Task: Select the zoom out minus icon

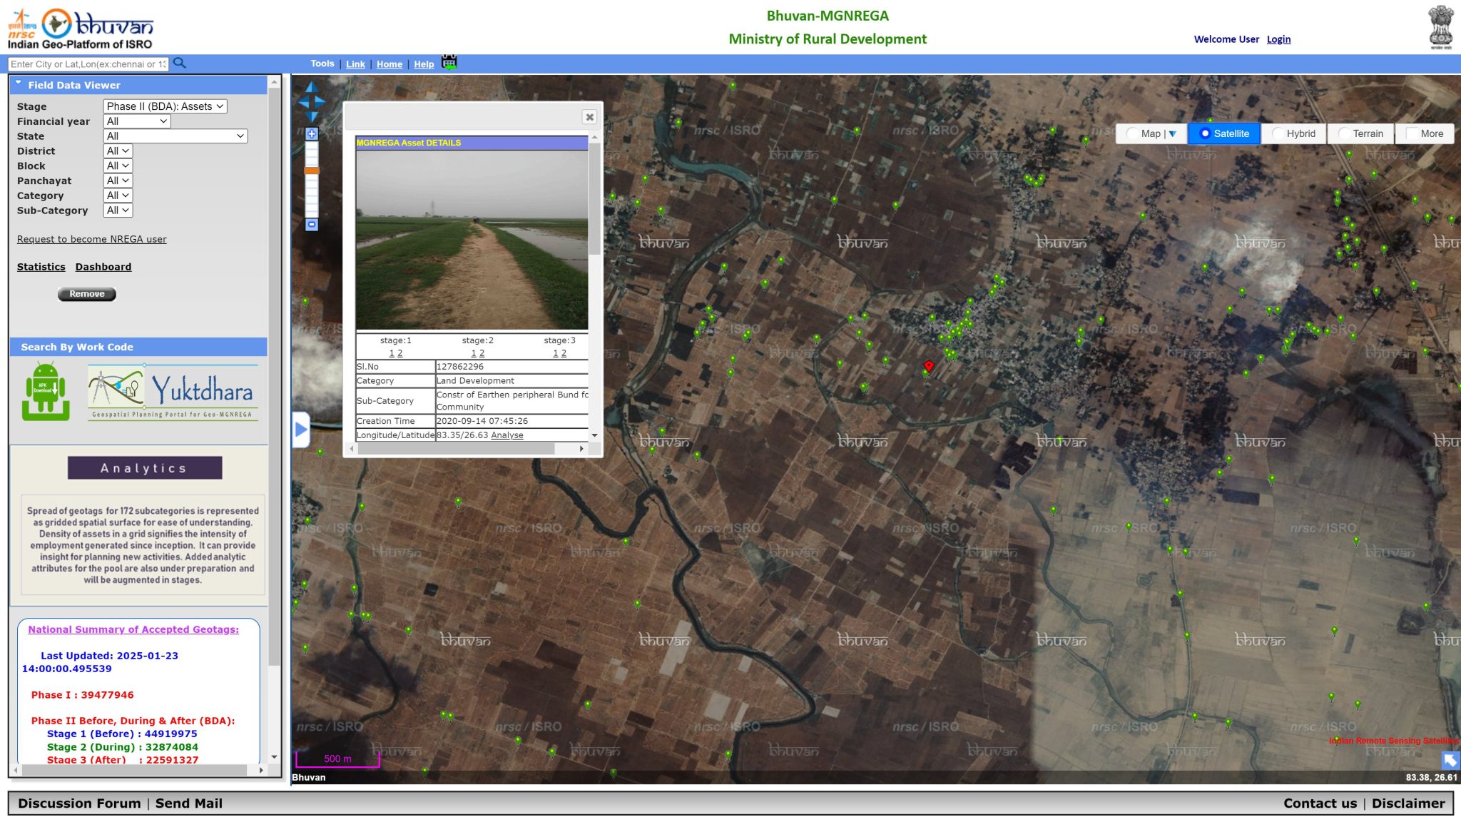Action: click(312, 225)
